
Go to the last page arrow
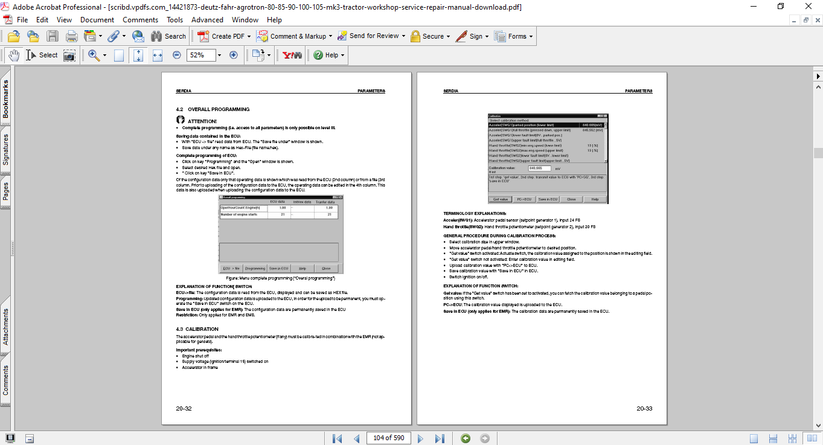pos(440,438)
